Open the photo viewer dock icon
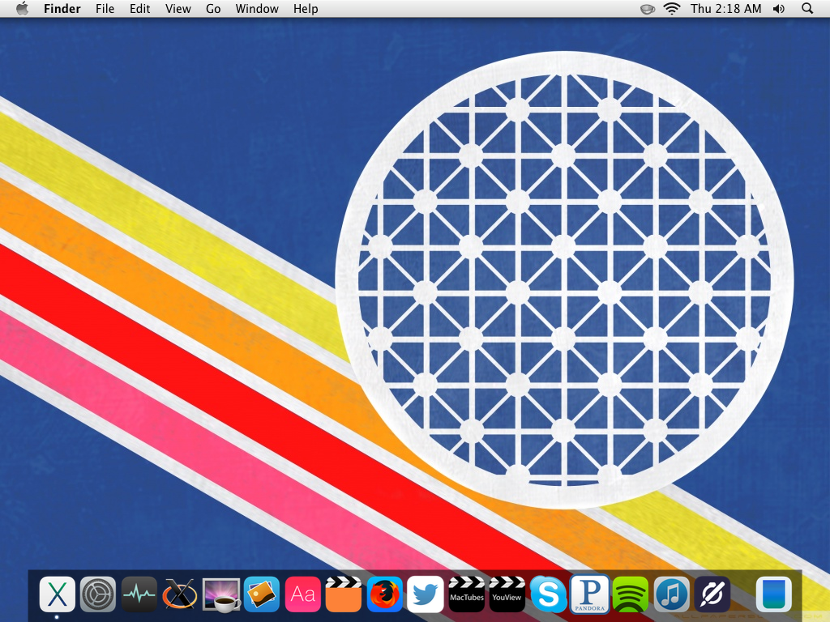 262,594
